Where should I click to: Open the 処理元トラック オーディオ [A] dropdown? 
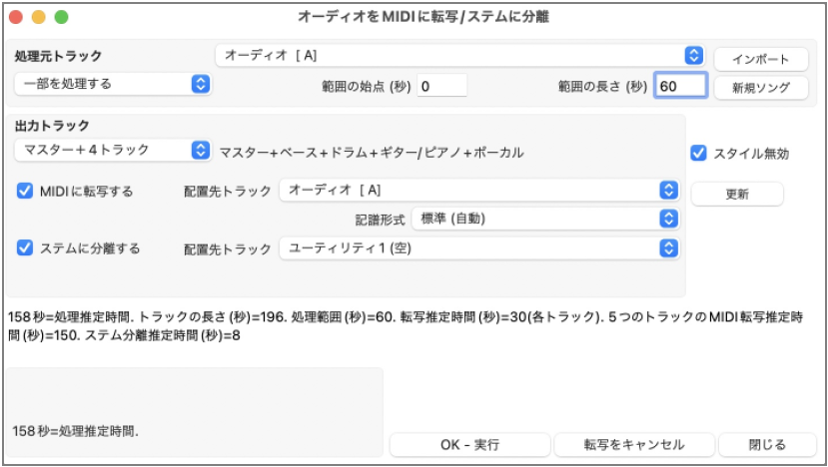pyautogui.click(x=459, y=56)
